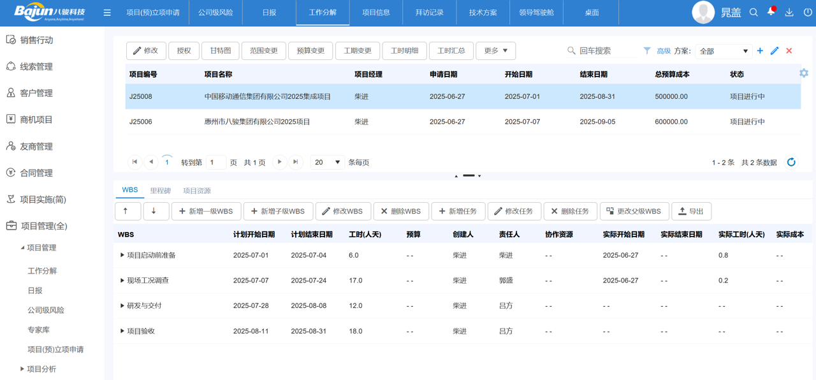The image size is (816, 380).
Task: Open the 更多 dropdown menu
Action: tap(495, 51)
